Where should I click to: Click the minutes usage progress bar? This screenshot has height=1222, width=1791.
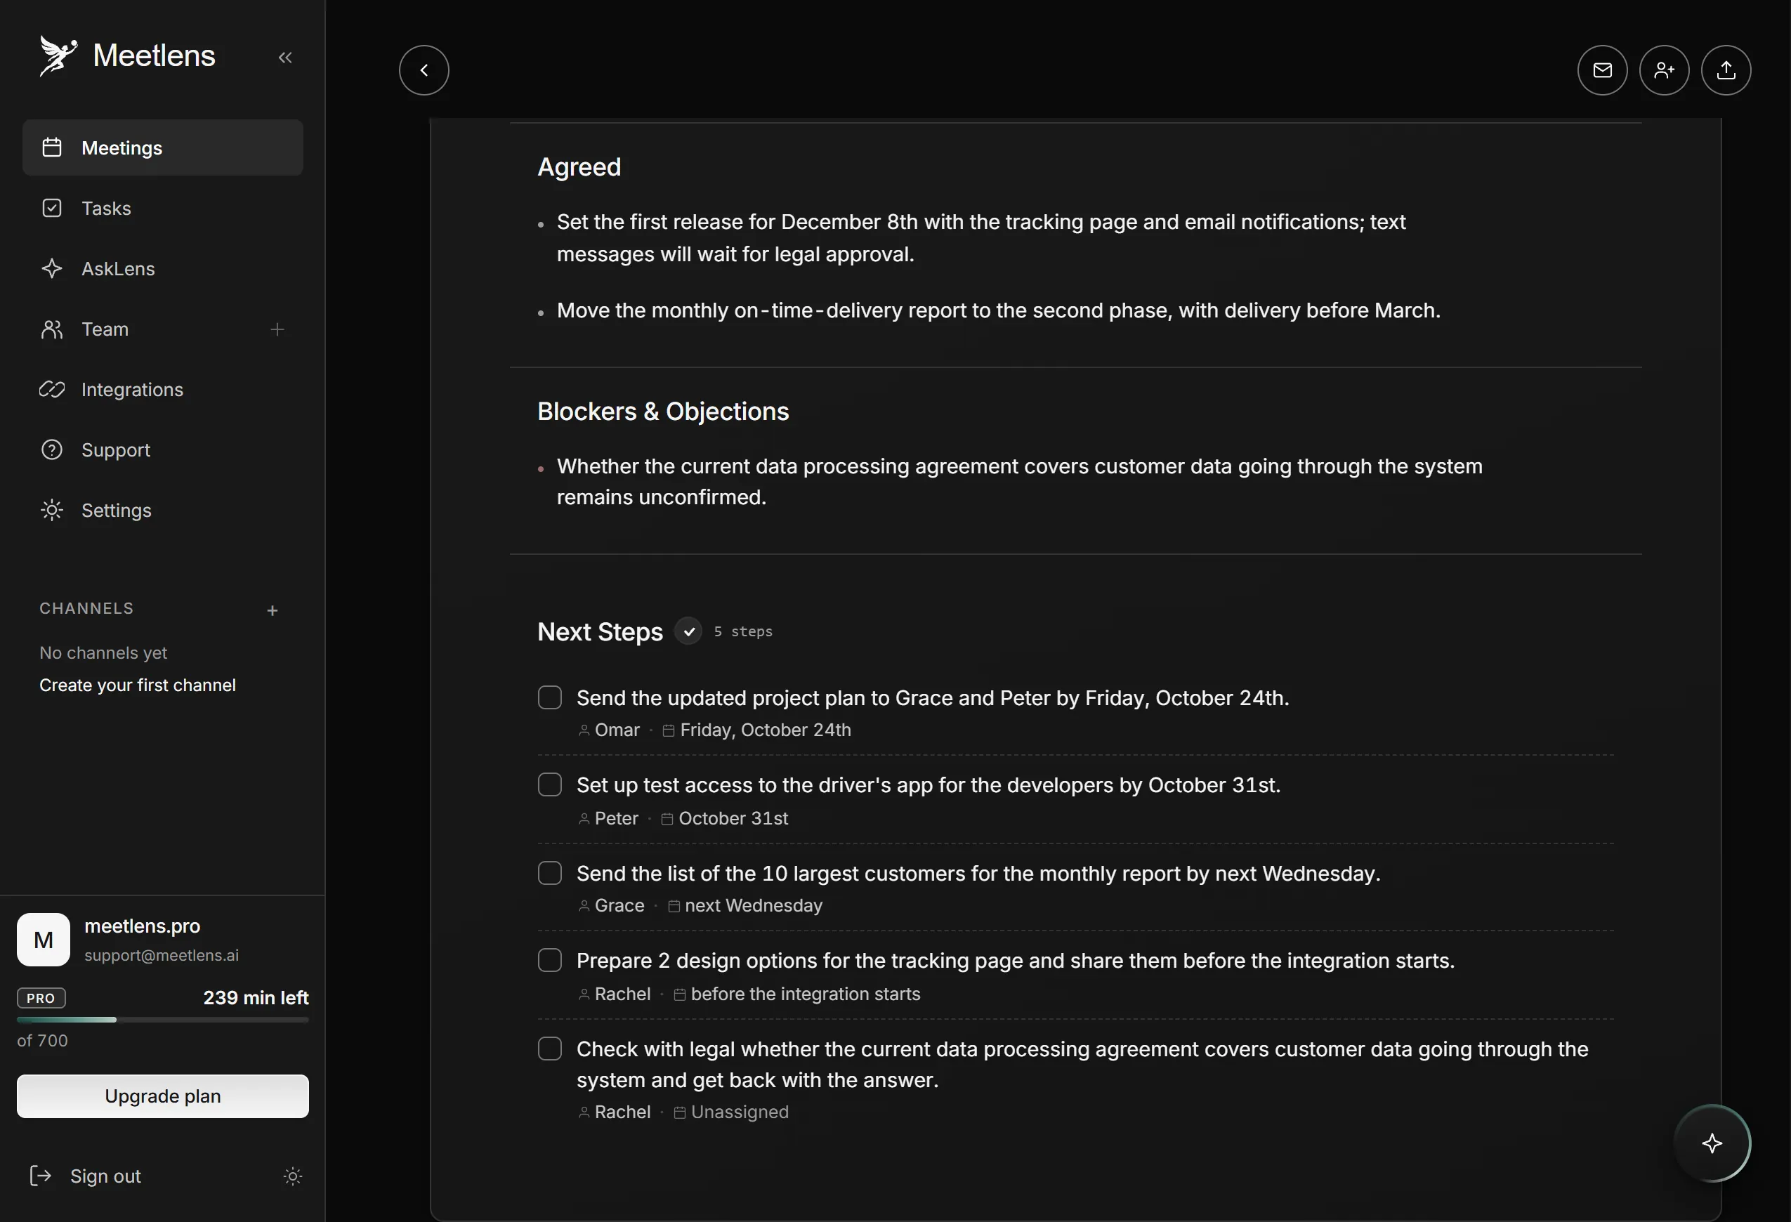tap(163, 1019)
